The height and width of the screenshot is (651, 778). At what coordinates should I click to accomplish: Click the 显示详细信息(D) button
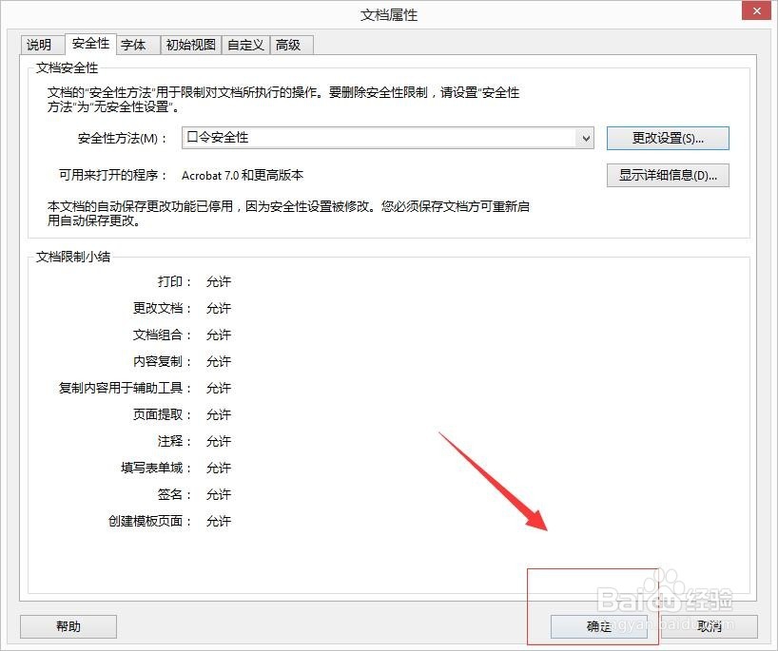click(x=667, y=175)
